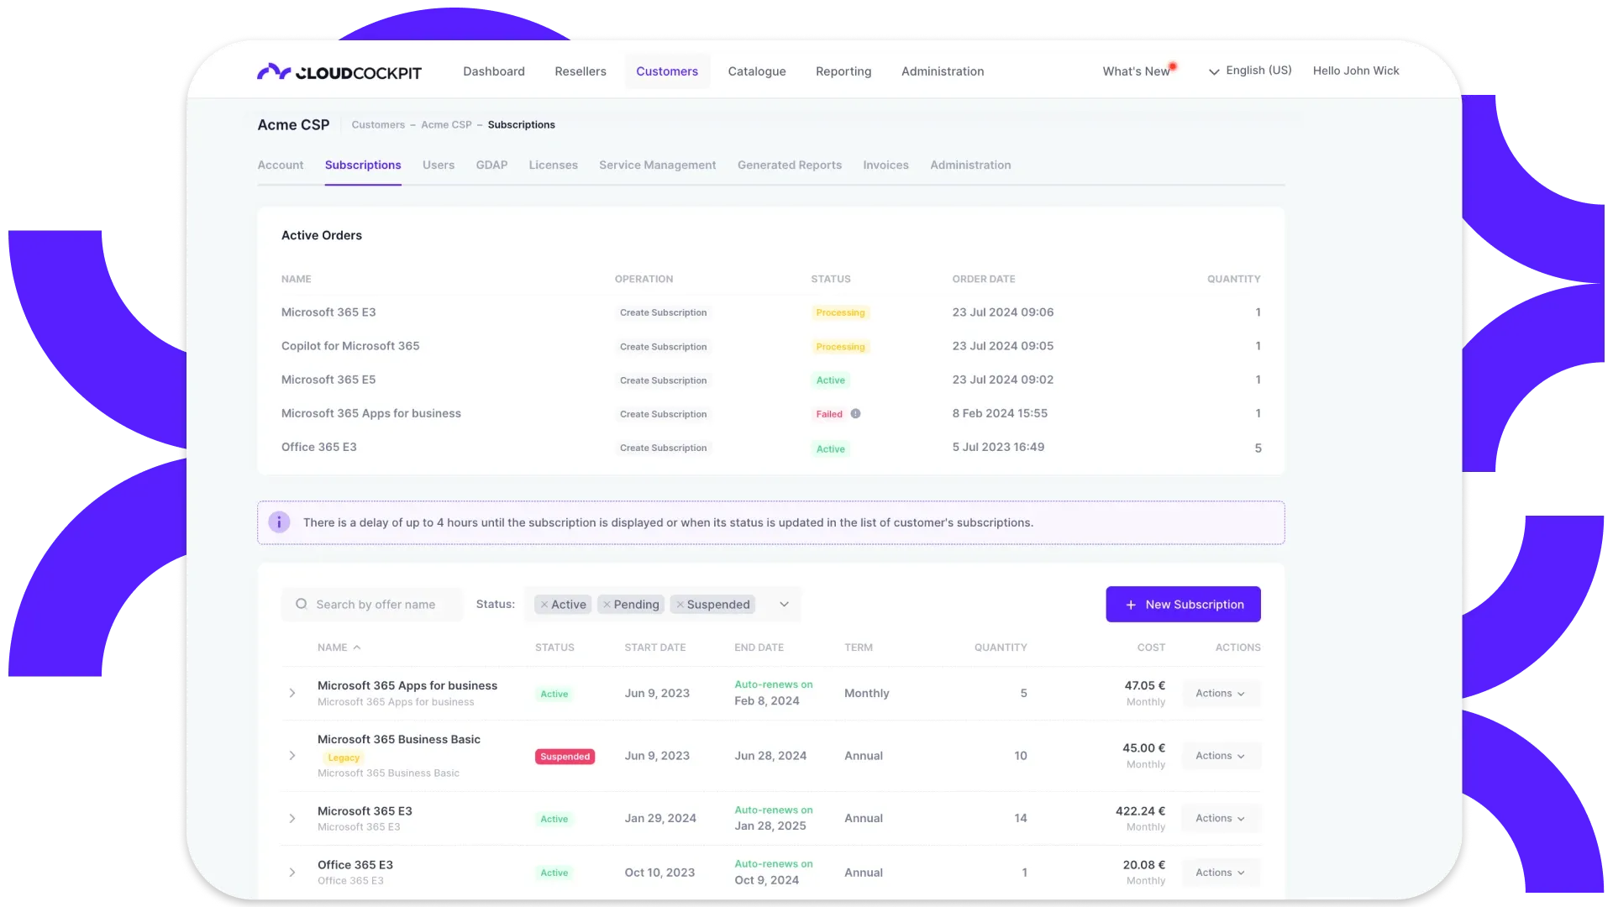1613x907 pixels.
Task: Click the purple info banner icon
Action: [279, 522]
